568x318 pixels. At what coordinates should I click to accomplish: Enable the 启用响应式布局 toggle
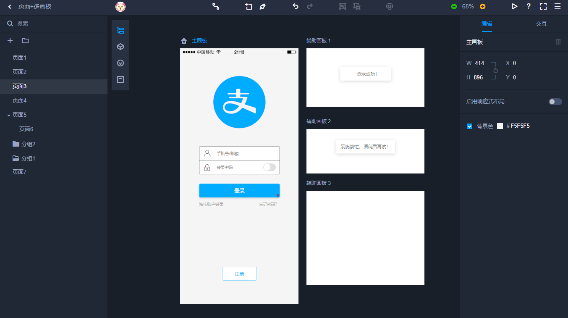pyautogui.click(x=555, y=102)
